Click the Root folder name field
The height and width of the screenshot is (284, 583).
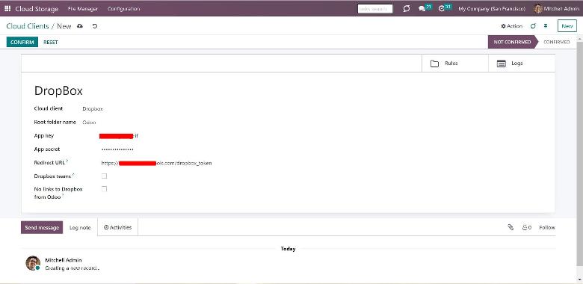click(x=149, y=123)
